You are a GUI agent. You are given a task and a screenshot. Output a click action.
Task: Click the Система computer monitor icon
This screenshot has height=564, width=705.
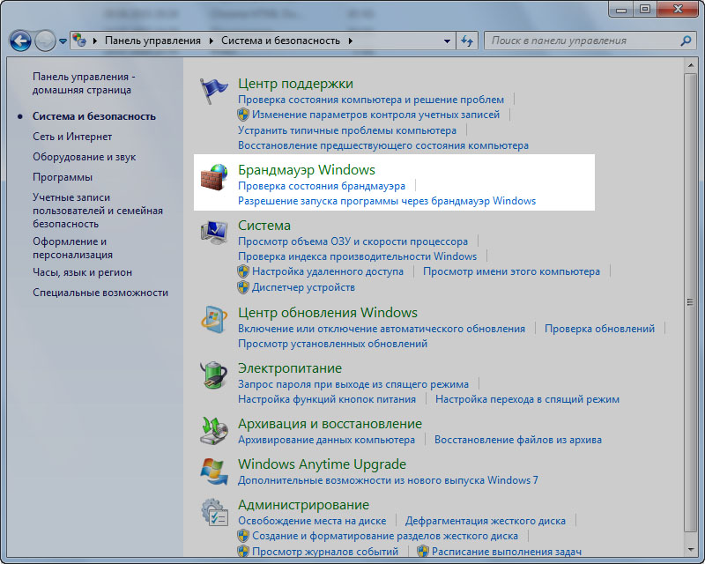coord(213,233)
